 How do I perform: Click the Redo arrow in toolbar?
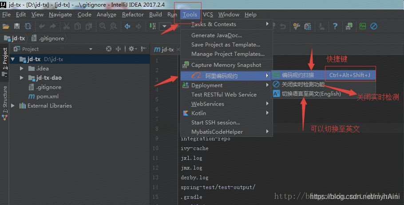53,26
